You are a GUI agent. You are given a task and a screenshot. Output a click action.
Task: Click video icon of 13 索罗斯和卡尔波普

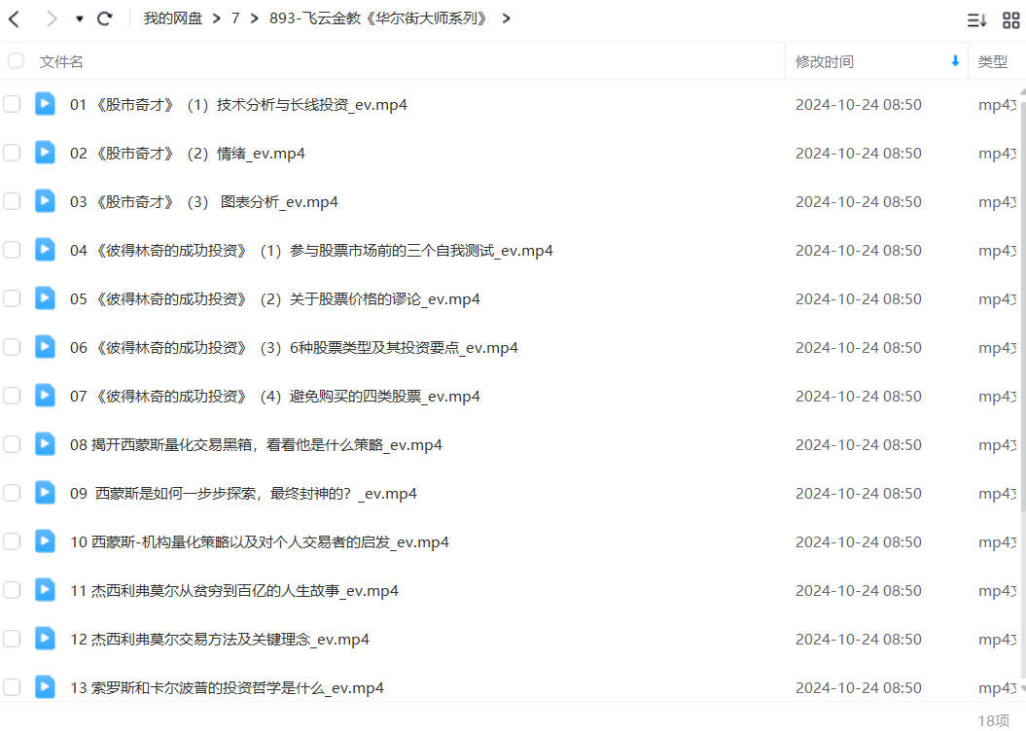tap(45, 686)
